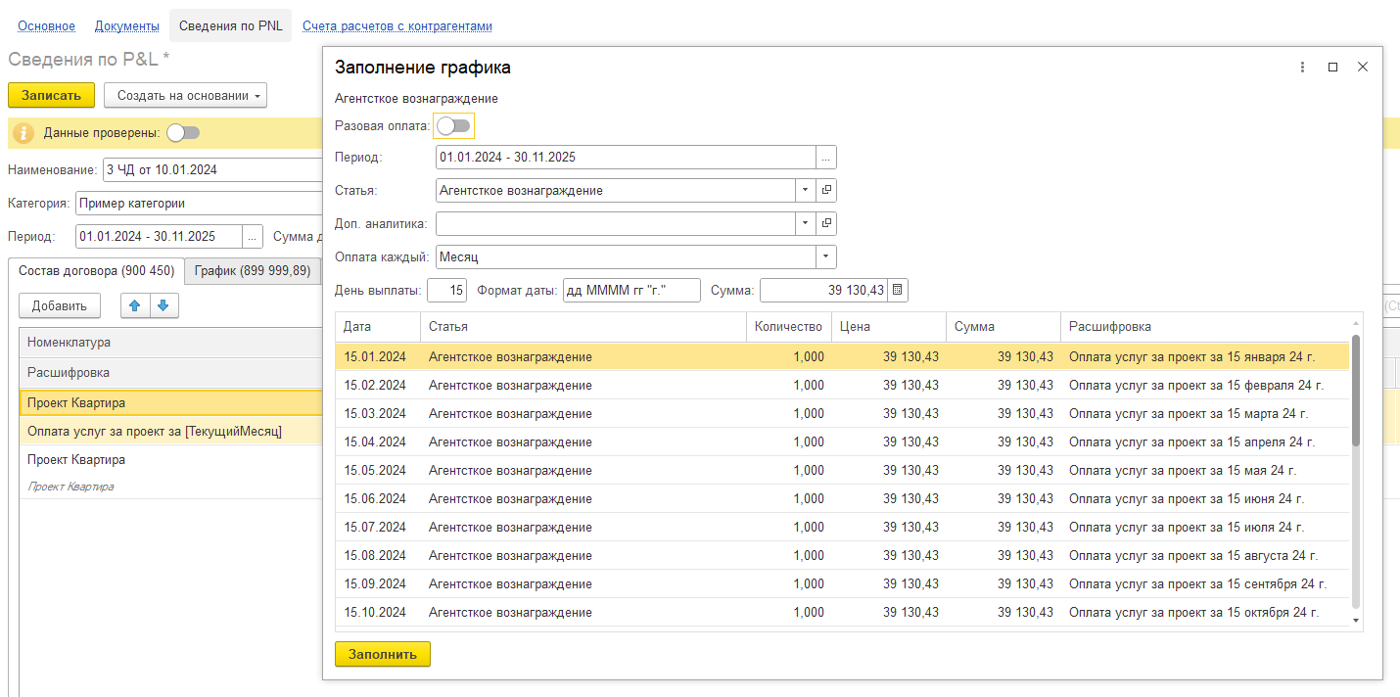Screen dimensions: 1400x697
Task: Open the dialog's three-dot options menu
Action: coord(1302,68)
